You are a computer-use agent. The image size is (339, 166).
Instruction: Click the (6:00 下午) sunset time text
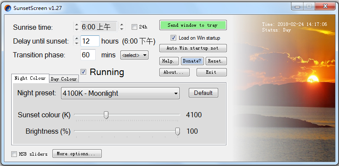click(139, 41)
